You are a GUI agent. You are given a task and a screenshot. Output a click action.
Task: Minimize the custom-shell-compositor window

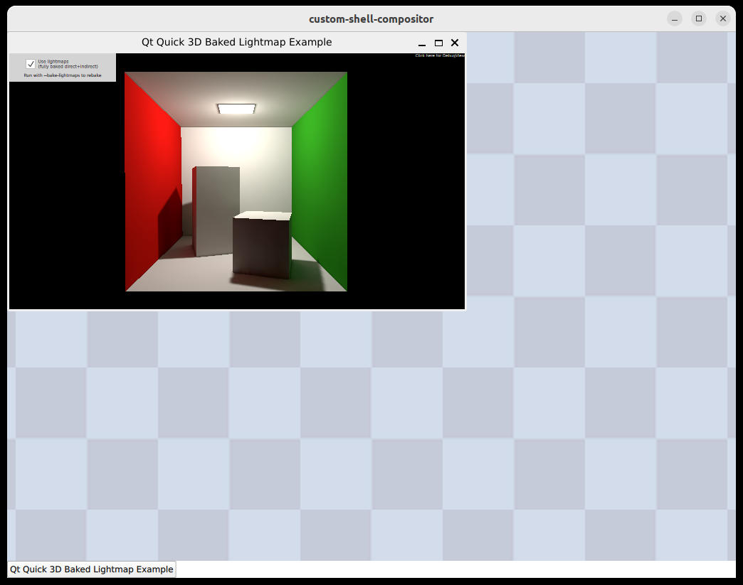pos(673,18)
